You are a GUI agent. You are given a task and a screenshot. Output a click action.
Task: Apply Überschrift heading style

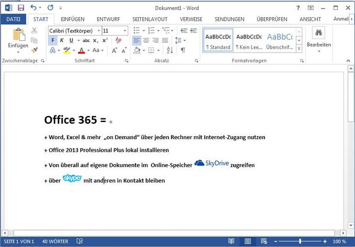(280, 40)
